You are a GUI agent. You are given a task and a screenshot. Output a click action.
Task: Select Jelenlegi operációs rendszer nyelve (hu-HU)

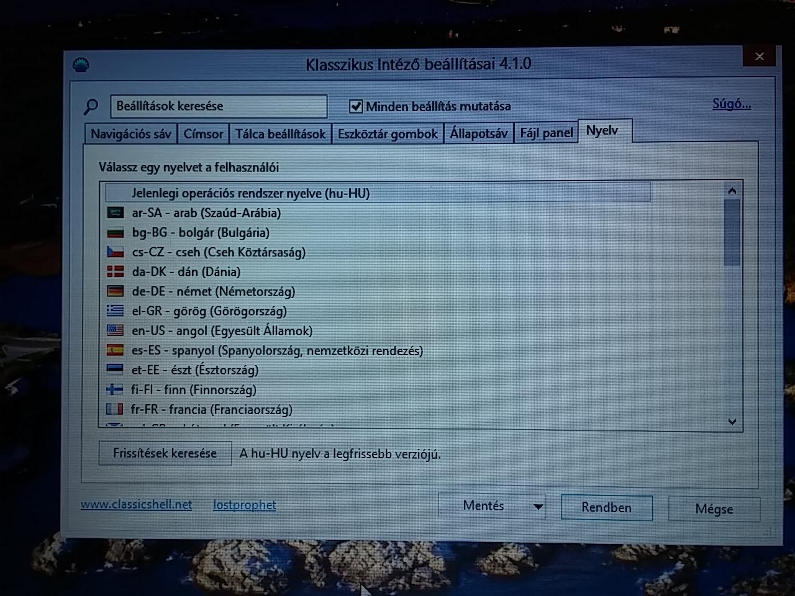pos(378,193)
